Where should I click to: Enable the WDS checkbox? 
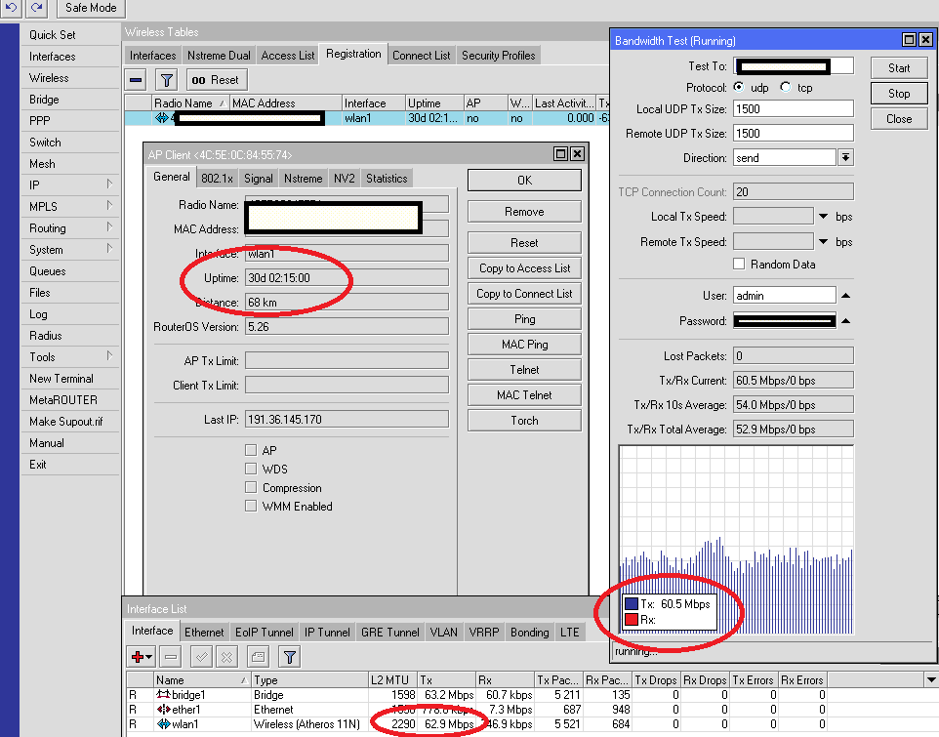pos(251,470)
